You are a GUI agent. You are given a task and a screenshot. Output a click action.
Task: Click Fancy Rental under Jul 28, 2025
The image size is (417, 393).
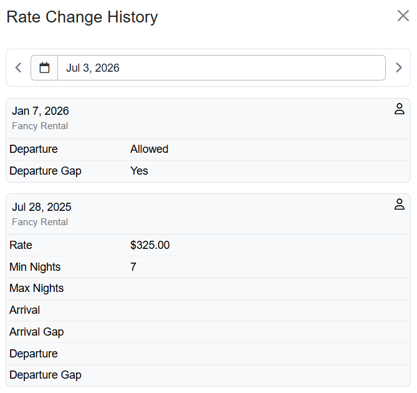click(40, 222)
